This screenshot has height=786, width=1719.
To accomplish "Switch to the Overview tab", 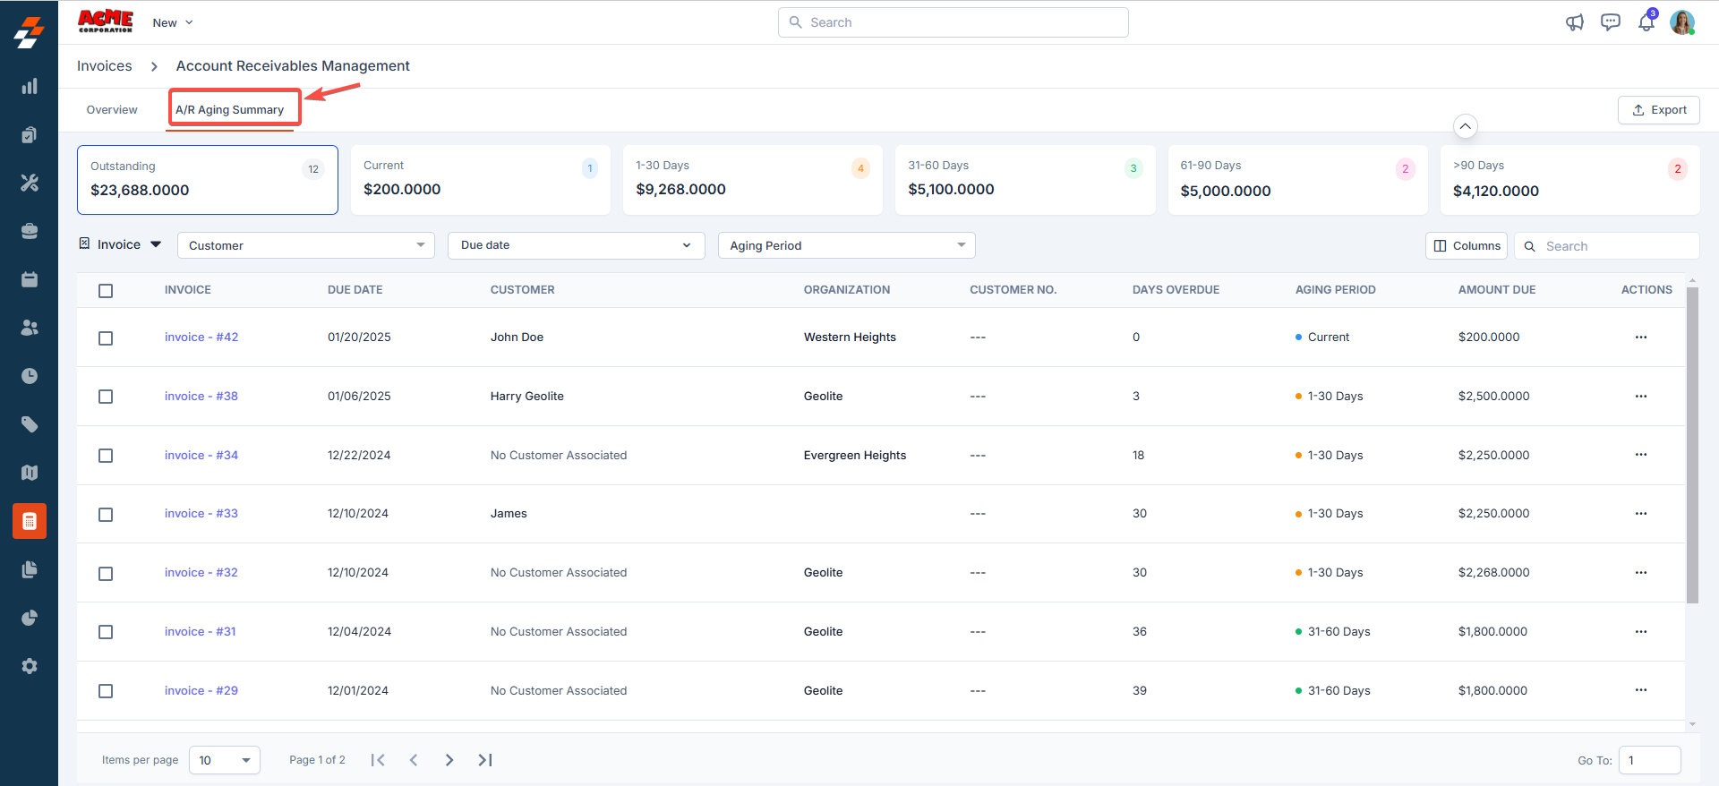I will pos(112,110).
